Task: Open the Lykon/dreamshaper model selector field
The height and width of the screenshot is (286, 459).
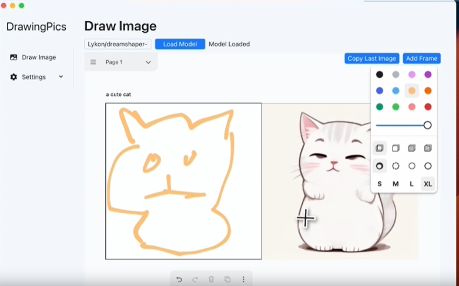Action: pos(118,44)
